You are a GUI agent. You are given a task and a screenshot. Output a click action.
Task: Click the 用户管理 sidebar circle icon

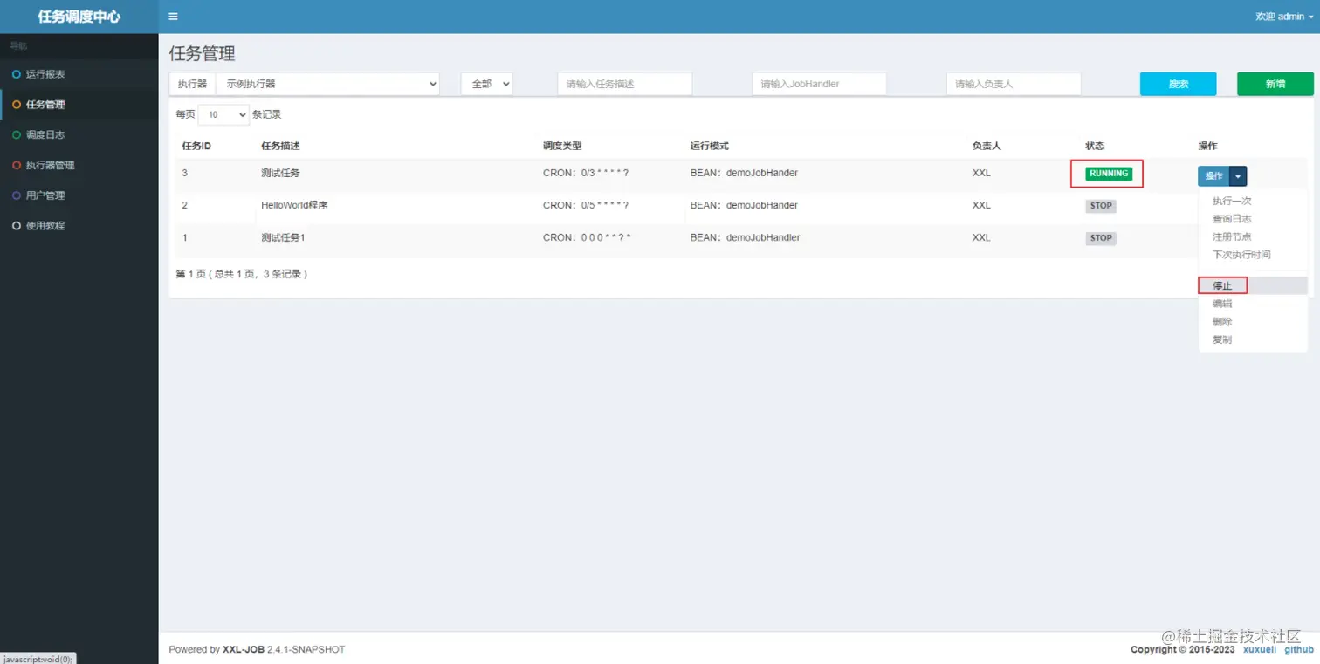17,195
